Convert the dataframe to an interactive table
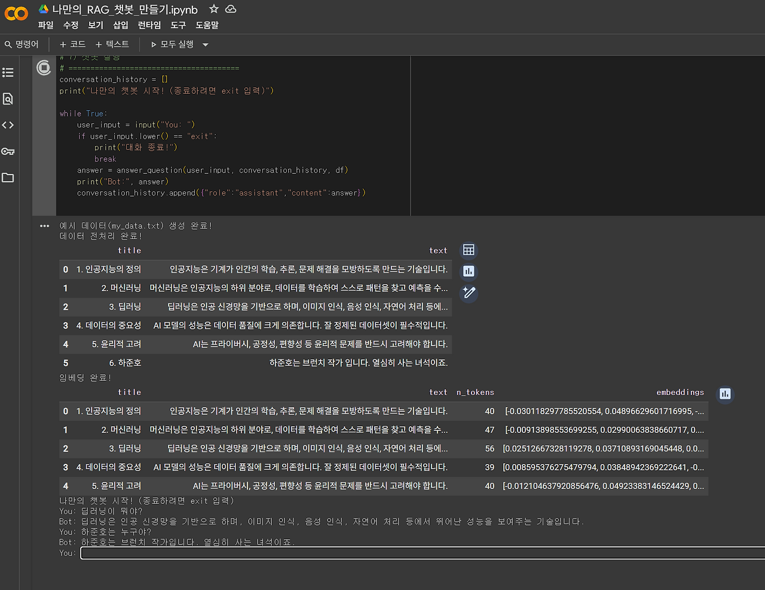765x590 pixels. coord(468,249)
